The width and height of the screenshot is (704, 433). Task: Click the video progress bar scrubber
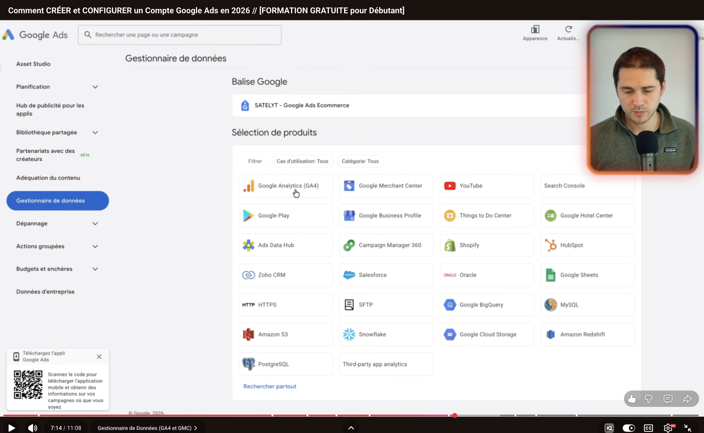454,415
